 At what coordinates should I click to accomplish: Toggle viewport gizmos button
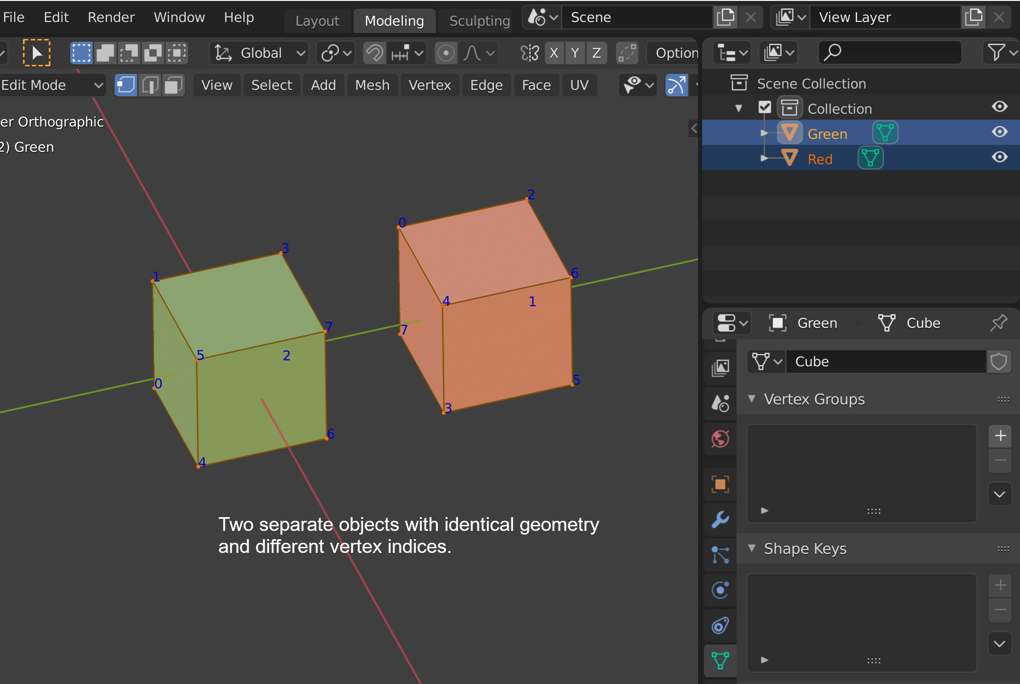[676, 85]
